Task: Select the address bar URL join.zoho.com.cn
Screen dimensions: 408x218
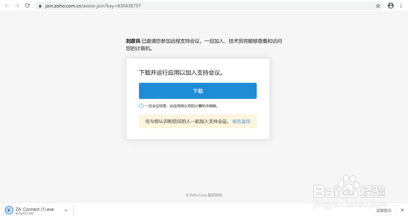Action: [93, 6]
